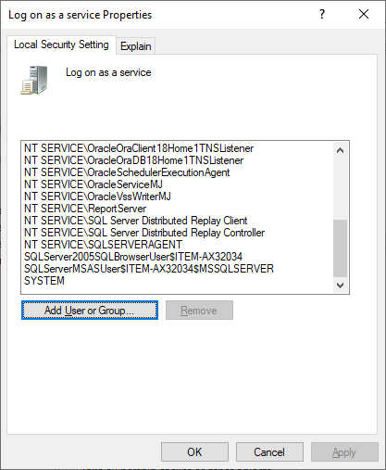The width and height of the screenshot is (386, 470).
Task: Click the OK button
Action: coord(194,451)
